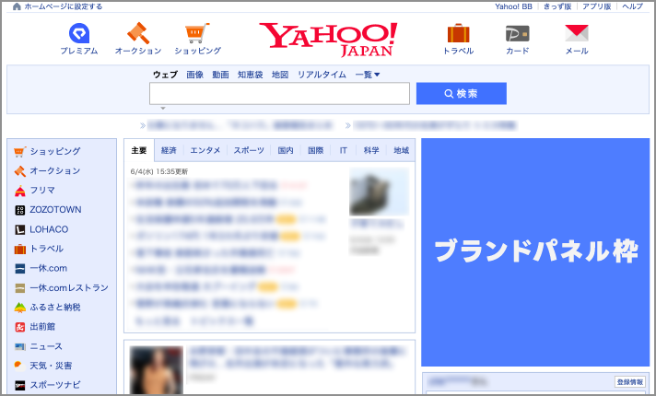
Task: Open the 天気・災害 sidebar link text
Action: tap(51, 366)
